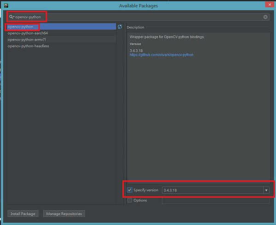Select opencv-python-headless package
The image size is (276, 225).
(x=61, y=46)
